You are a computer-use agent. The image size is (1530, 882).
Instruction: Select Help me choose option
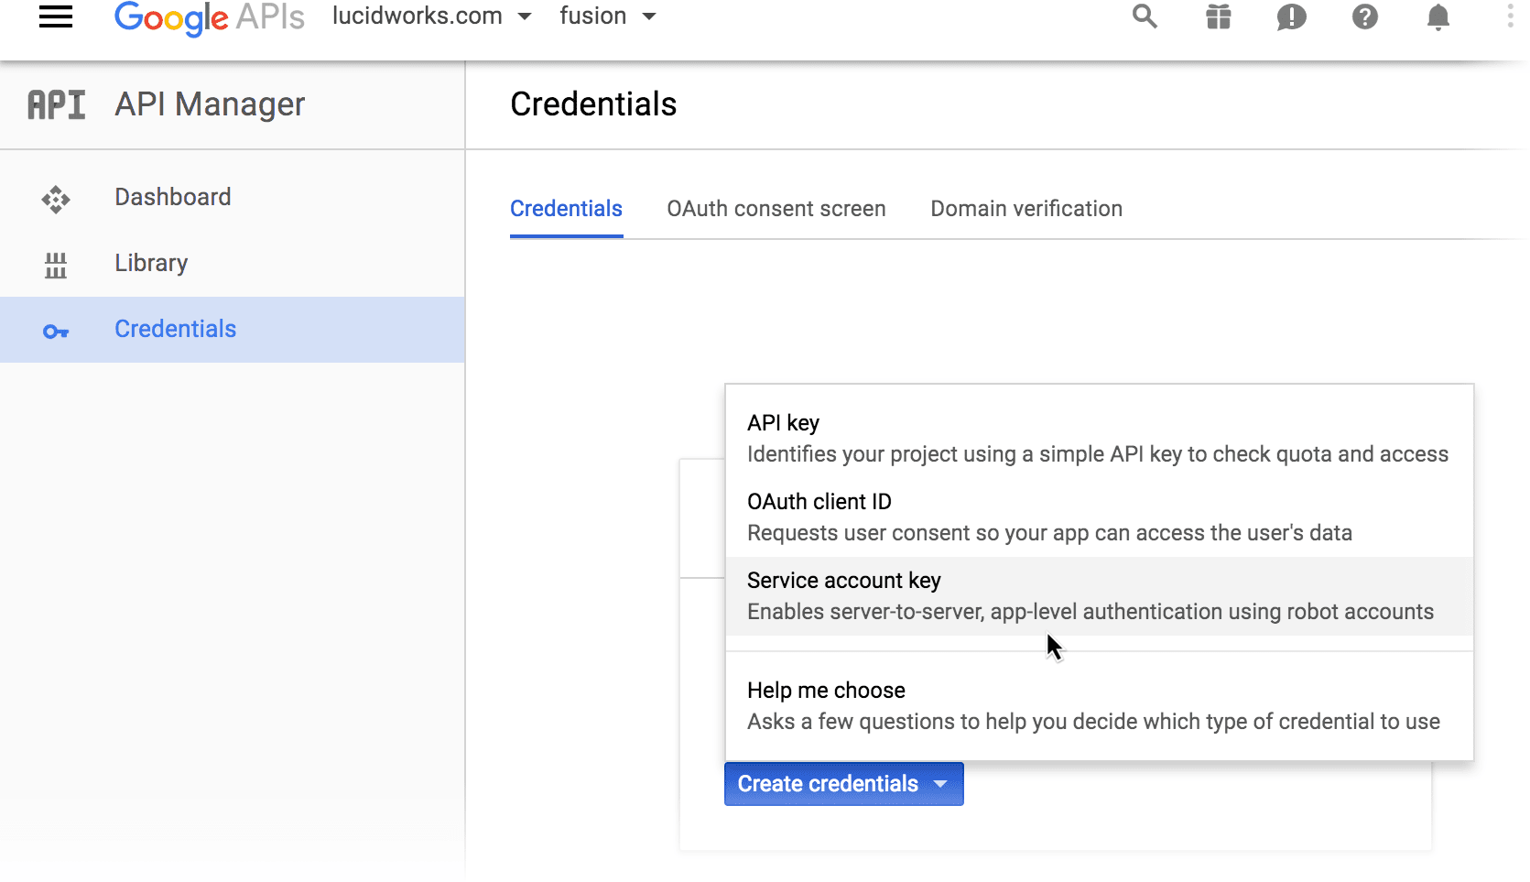click(x=825, y=691)
